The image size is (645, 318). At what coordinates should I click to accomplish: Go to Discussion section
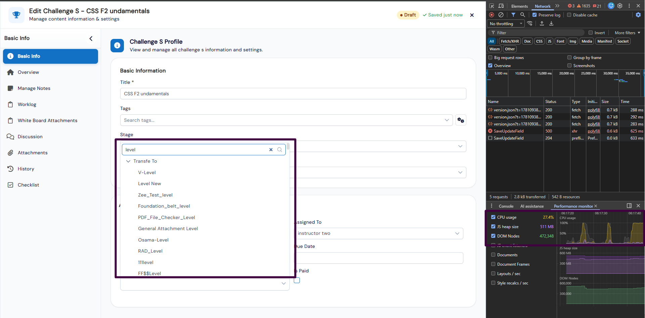click(x=30, y=137)
